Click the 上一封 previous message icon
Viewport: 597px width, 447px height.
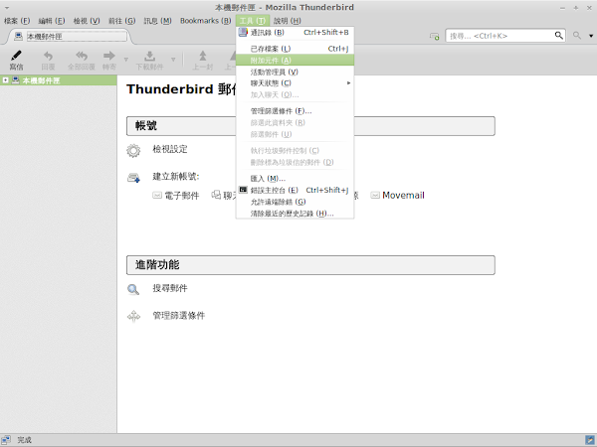tap(203, 56)
